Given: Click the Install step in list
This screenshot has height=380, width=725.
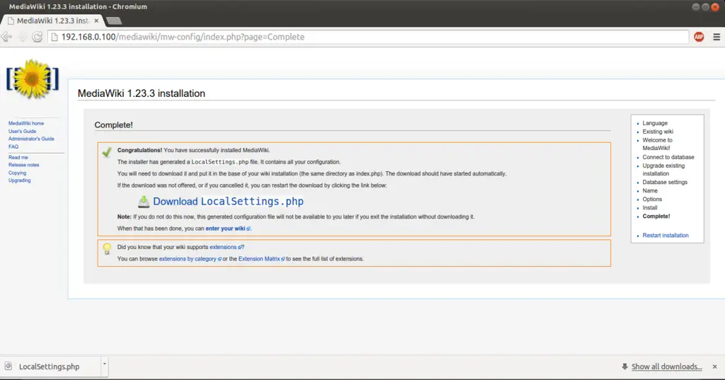Looking at the screenshot, I should (x=650, y=208).
